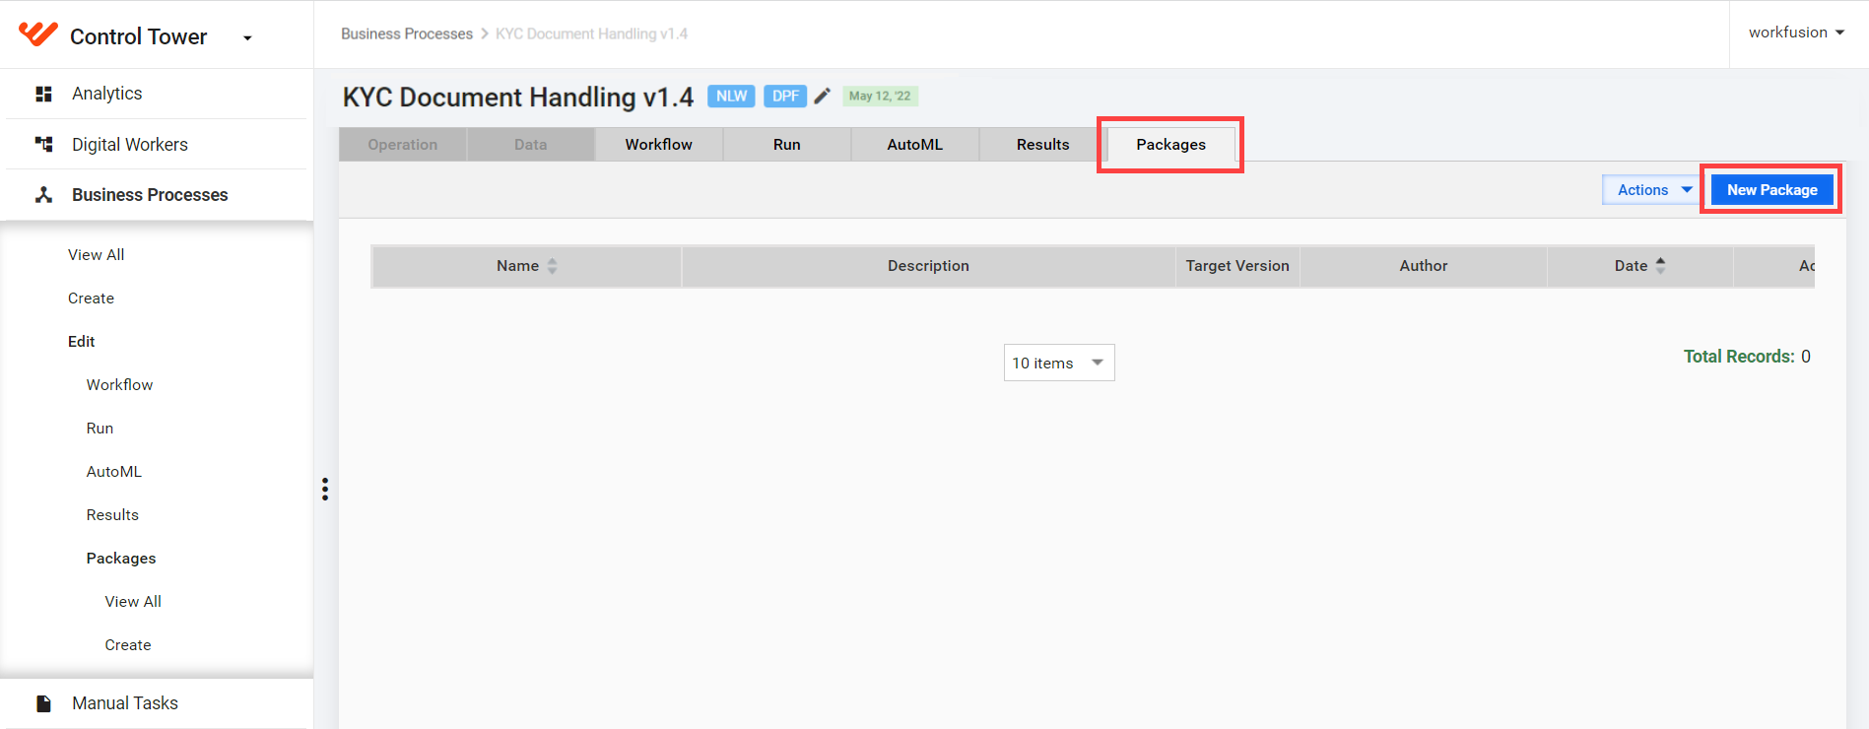
Task: Open Manual Tasks in the sidebar
Action: [x=125, y=703]
